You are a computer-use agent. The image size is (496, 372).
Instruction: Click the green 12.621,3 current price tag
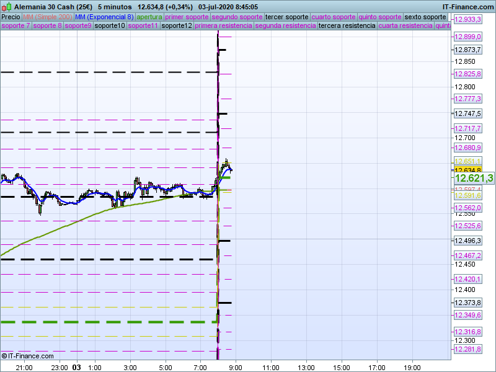474,179
